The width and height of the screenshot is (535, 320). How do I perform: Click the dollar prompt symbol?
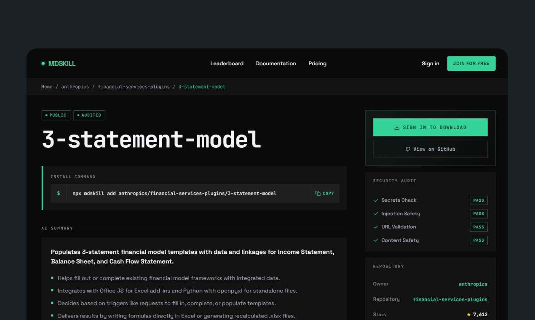pyautogui.click(x=59, y=193)
